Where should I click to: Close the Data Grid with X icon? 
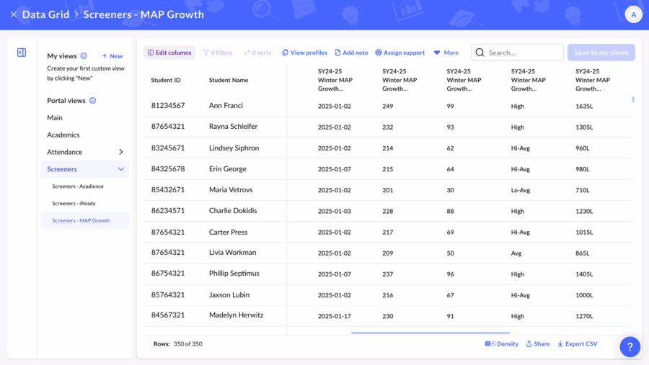click(x=13, y=14)
